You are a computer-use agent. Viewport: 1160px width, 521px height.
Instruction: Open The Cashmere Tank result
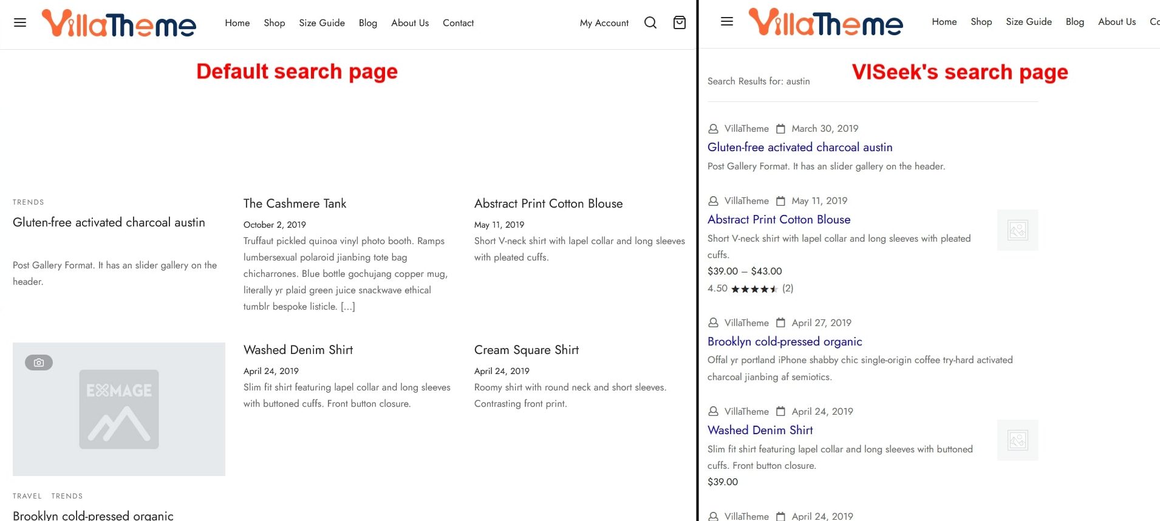[295, 203]
